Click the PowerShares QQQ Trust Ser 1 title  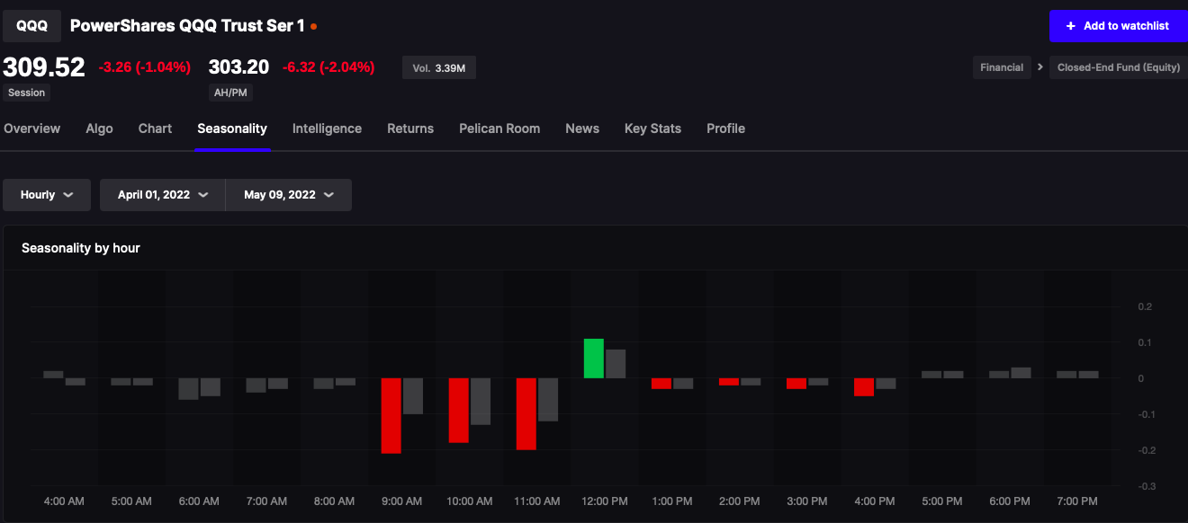pyautogui.click(x=187, y=26)
